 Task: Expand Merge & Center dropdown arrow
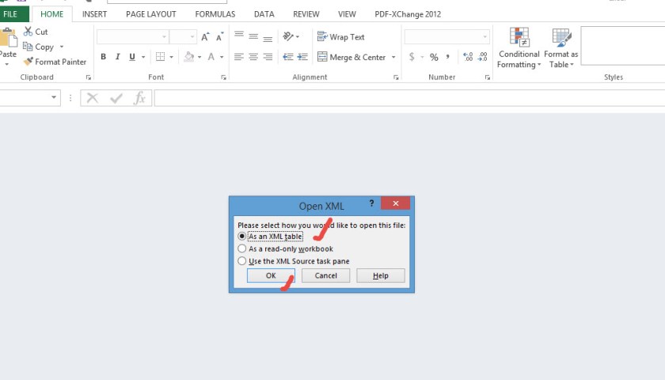coord(393,57)
